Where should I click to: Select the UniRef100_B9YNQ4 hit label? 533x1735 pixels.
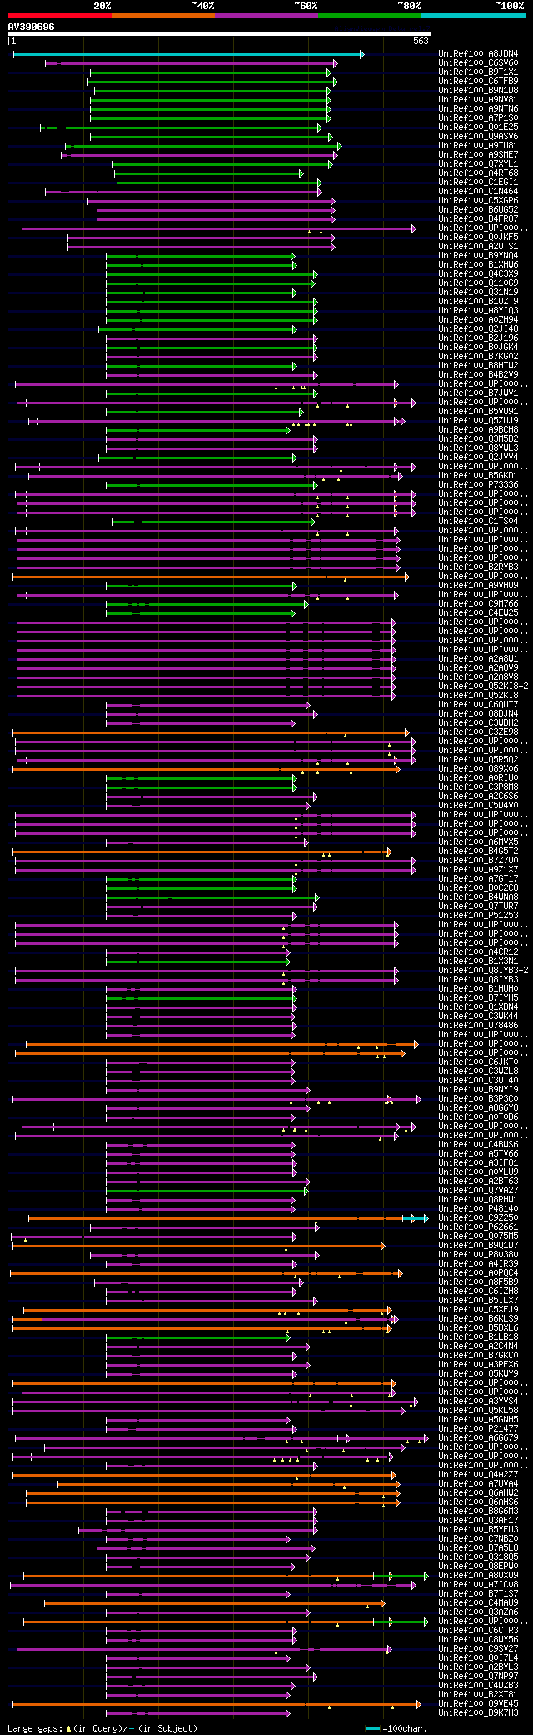pyautogui.click(x=478, y=256)
